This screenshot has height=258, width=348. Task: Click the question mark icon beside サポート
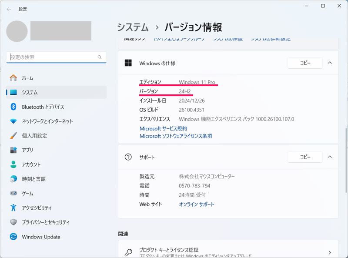coord(128,157)
